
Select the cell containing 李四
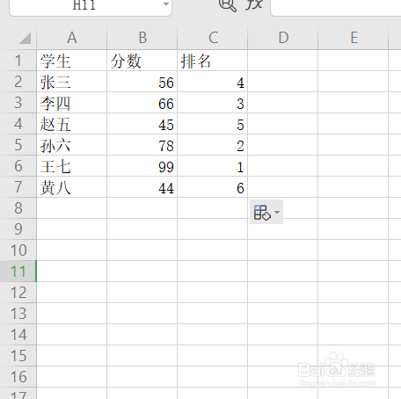click(72, 103)
